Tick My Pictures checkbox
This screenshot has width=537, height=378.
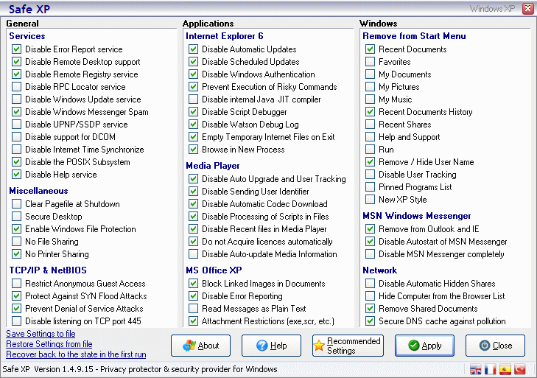click(x=370, y=87)
